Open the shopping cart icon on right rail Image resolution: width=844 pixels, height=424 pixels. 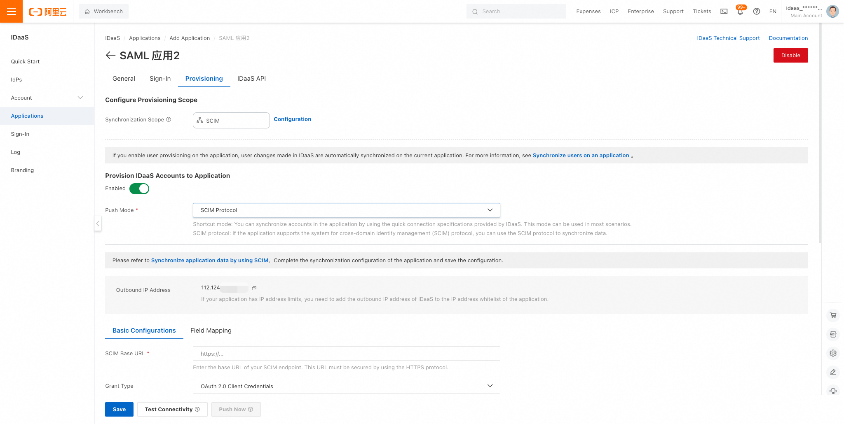(x=833, y=316)
